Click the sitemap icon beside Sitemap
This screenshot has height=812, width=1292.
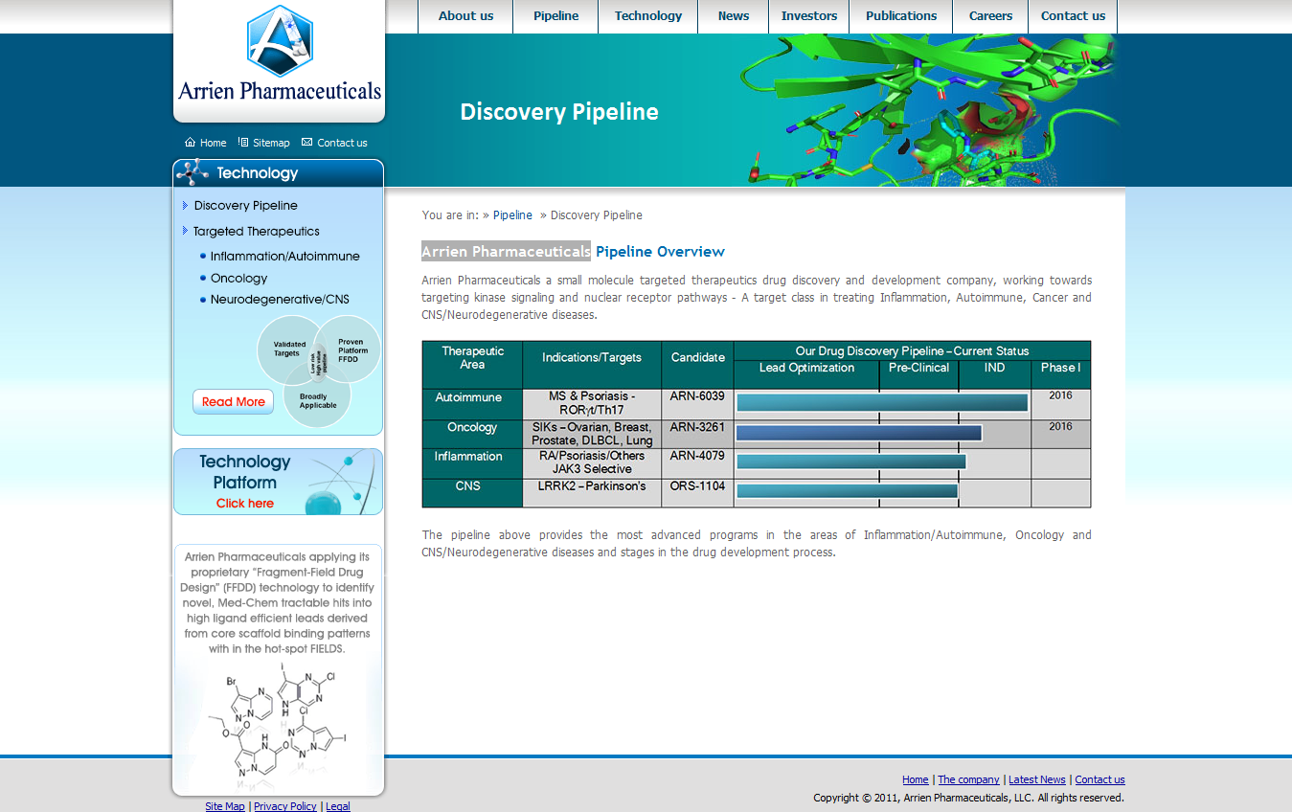coord(243,142)
